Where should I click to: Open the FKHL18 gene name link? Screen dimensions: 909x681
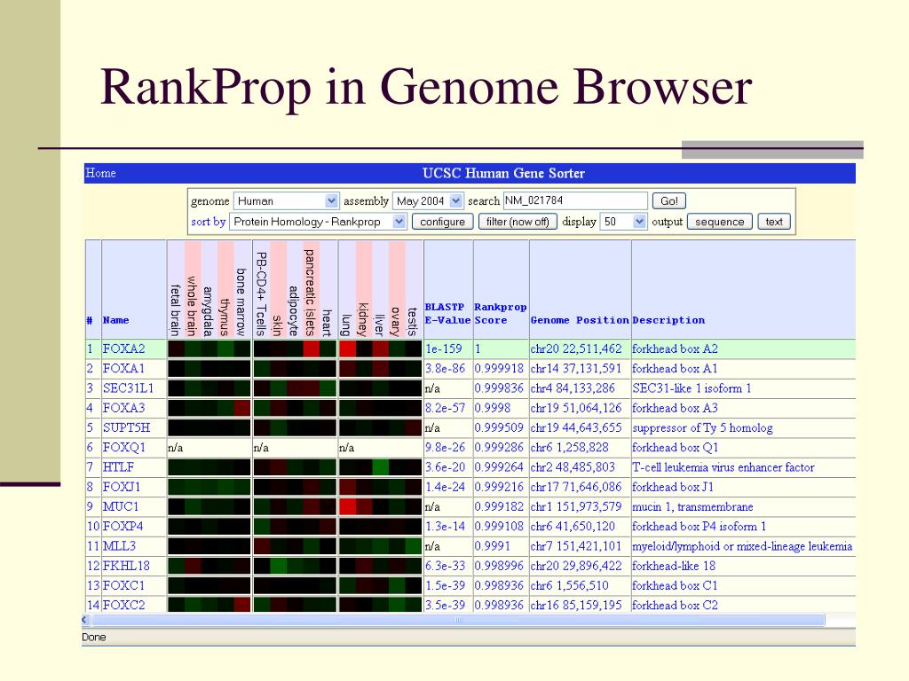126,565
